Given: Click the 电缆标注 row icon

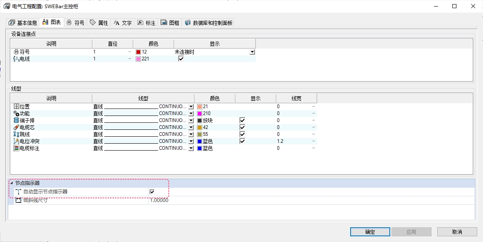Looking at the screenshot, I should pos(16,148).
